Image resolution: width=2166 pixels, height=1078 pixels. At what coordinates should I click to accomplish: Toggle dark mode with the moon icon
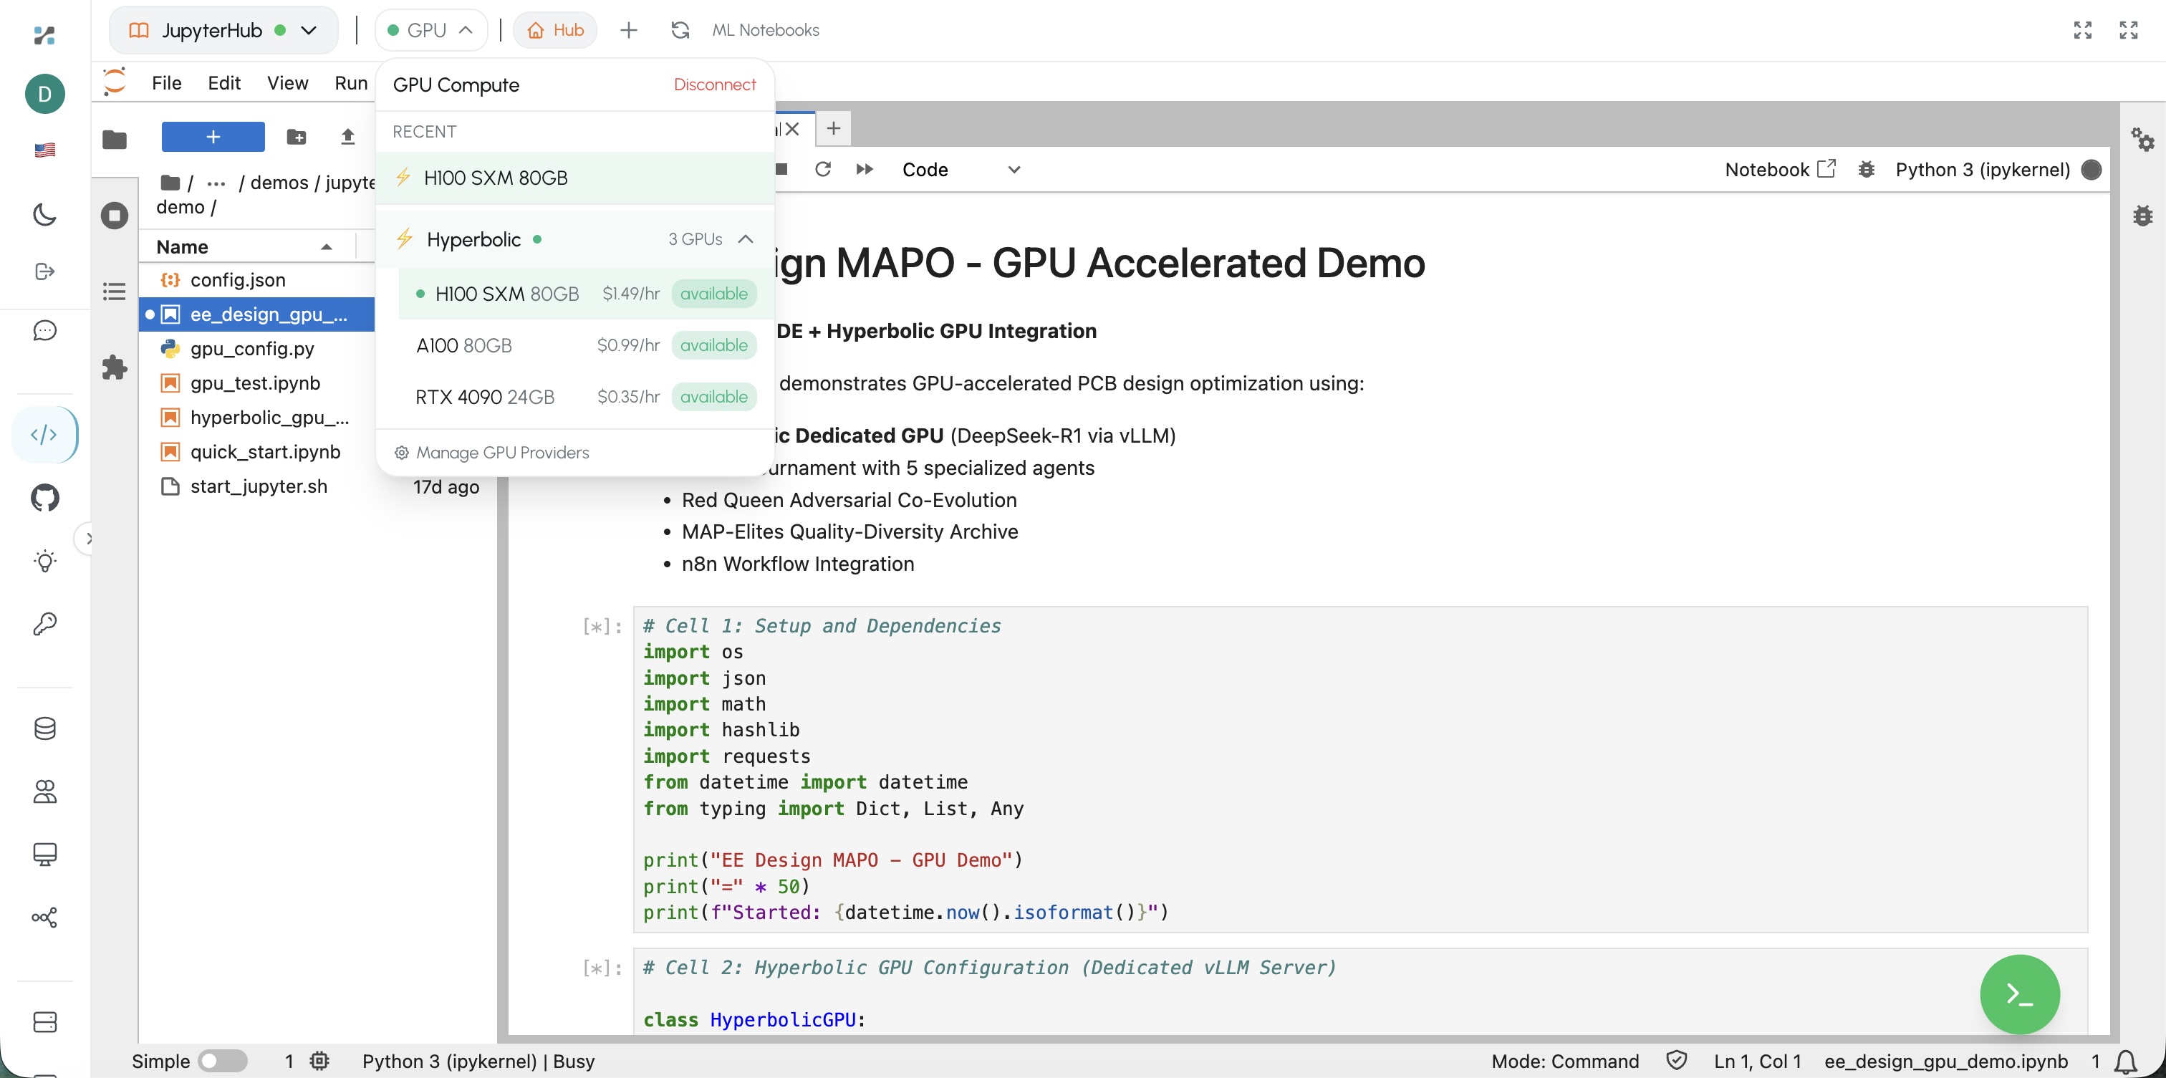(x=44, y=216)
